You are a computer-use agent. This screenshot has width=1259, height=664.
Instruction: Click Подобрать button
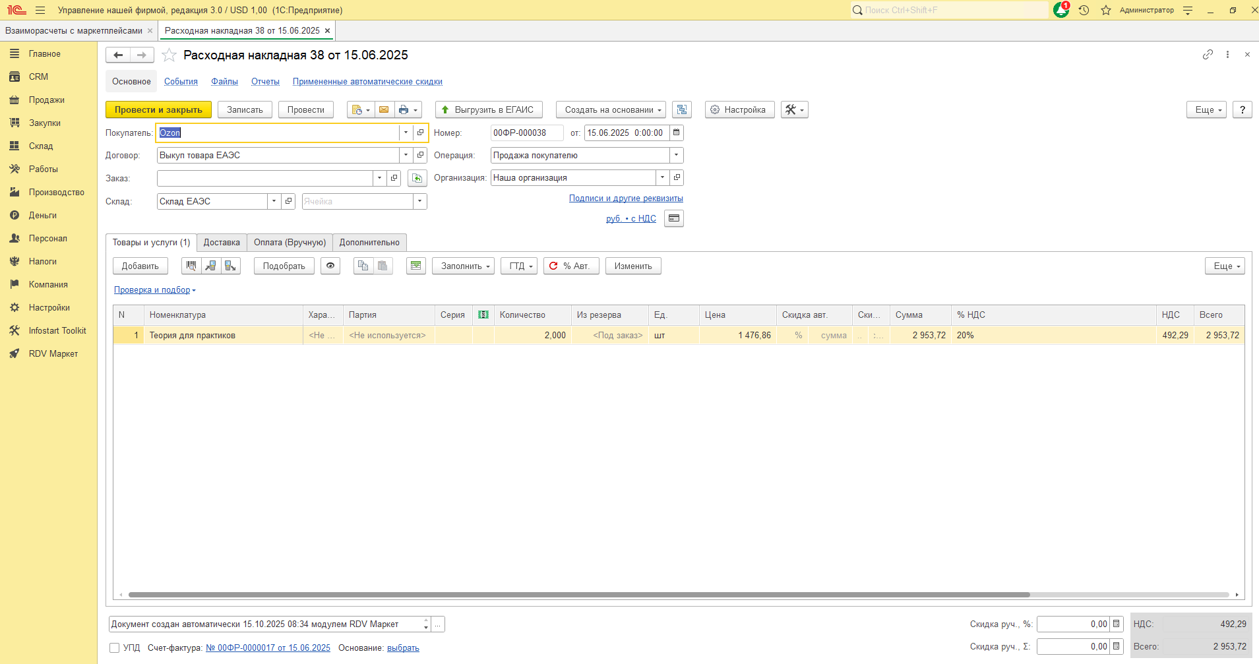[284, 266]
